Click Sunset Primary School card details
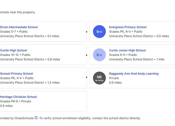The height and width of the screenshot is (126, 175). click(x=43, y=78)
